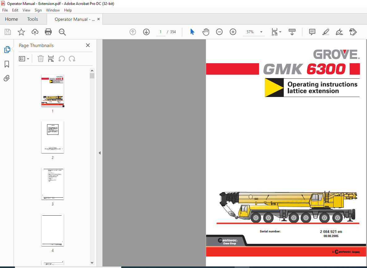Switch to the Tools tab
The height and width of the screenshot is (268, 367).
click(32, 19)
